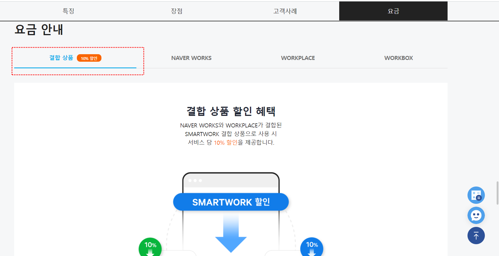Open the 특징 navigation tab
Image resolution: width=499 pixels, height=256 pixels.
pos(68,11)
